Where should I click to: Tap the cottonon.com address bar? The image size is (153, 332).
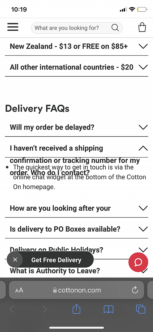pos(76,290)
